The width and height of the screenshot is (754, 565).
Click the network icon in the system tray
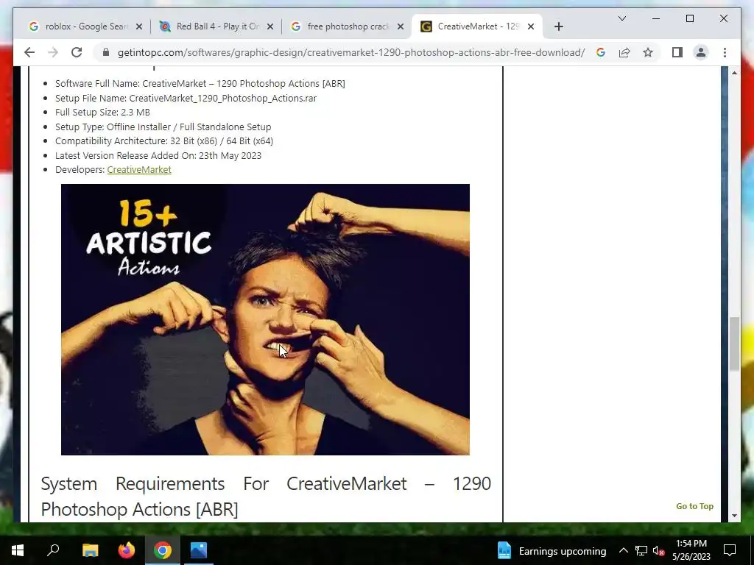pyautogui.click(x=641, y=550)
